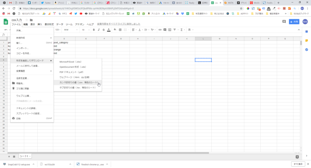Viewport: 311px width, 168px height.
Task: Click the すべて表示 downloads button
Action: [298, 164]
